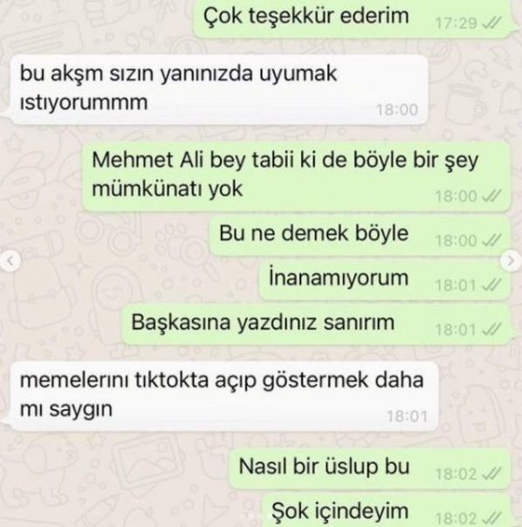Tap read-receipt ticks on 'Çok teşekkür ederim'
Image resolution: width=522 pixels, height=527 pixels.
click(x=491, y=24)
